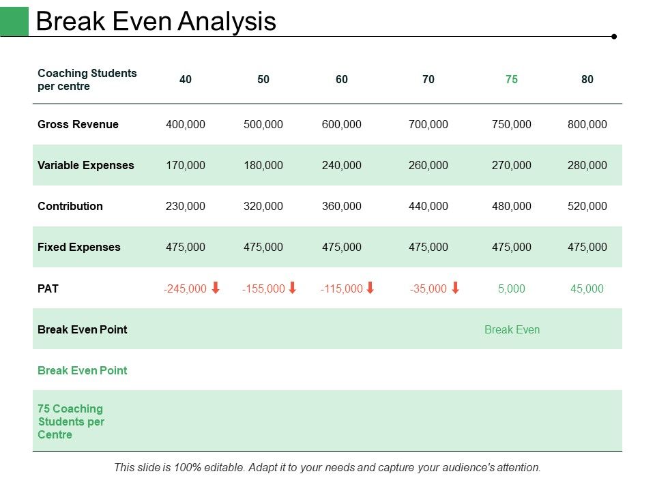This screenshot has width=655, height=491.
Task: Select the column header 70
Action: pyautogui.click(x=428, y=79)
